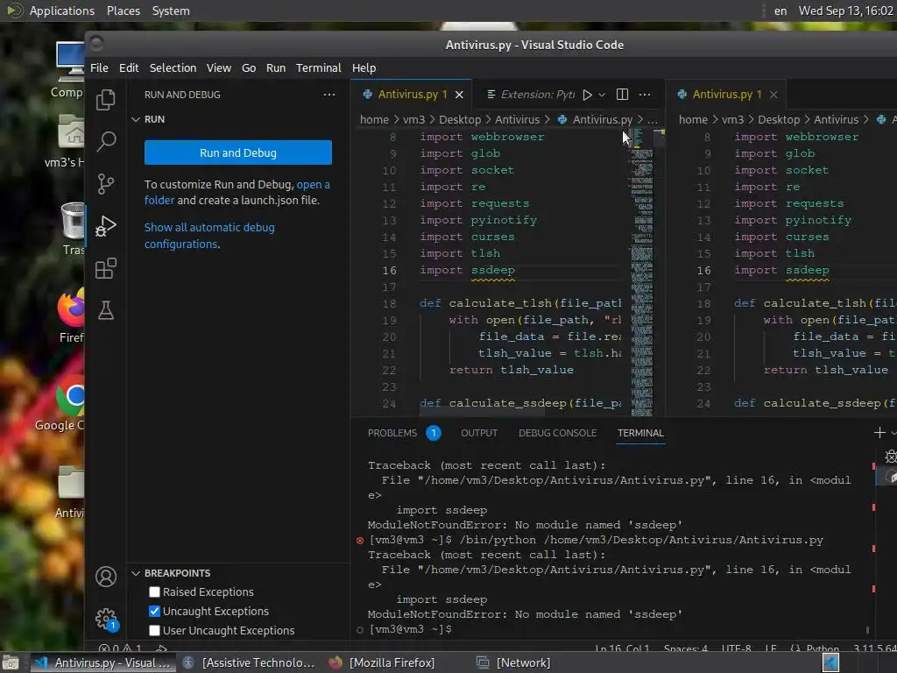The width and height of the screenshot is (897, 673).
Task: Click the en keyboard layout indicator
Action: point(780,11)
